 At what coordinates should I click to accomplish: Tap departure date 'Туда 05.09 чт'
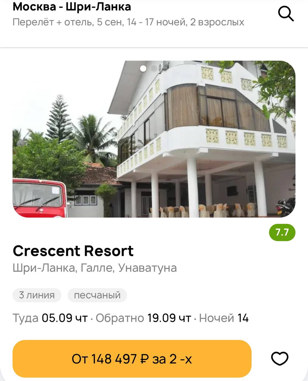(x=50, y=318)
